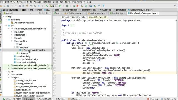Click the Redo toolbar arrow
Image resolution: width=178 pixels, height=100 pixels.
(x=16, y=6)
